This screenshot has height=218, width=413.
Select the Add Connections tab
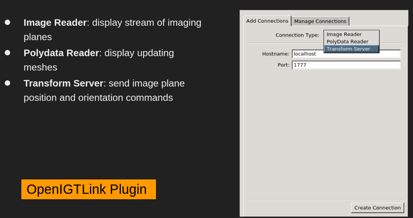(267, 21)
